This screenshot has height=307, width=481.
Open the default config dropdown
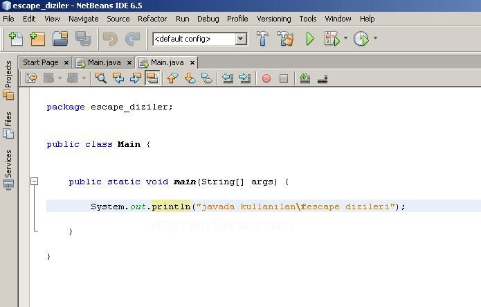241,39
